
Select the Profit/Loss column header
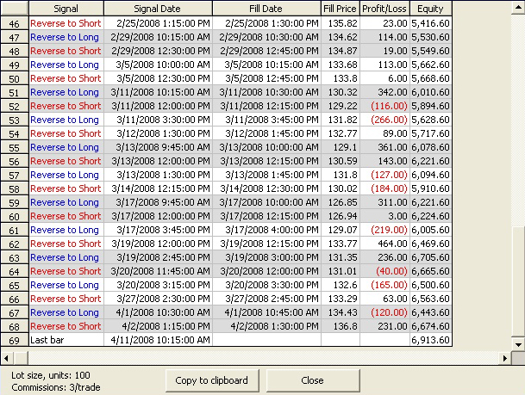coord(384,9)
